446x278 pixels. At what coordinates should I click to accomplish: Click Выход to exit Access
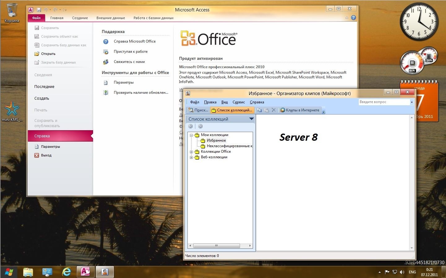[46, 155]
